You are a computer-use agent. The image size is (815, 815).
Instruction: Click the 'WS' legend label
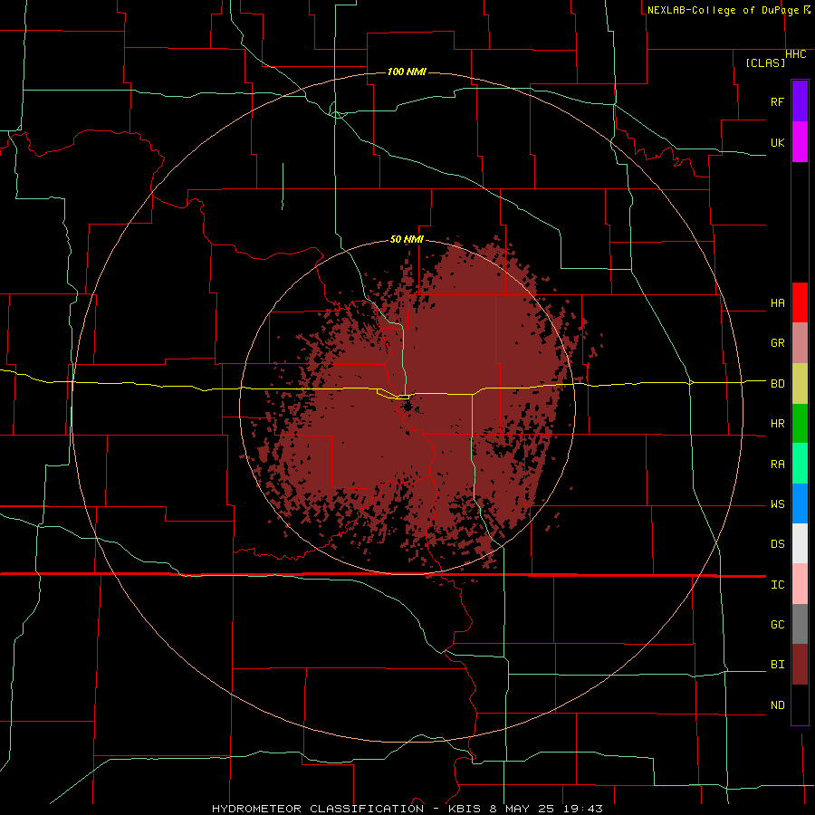(x=777, y=504)
